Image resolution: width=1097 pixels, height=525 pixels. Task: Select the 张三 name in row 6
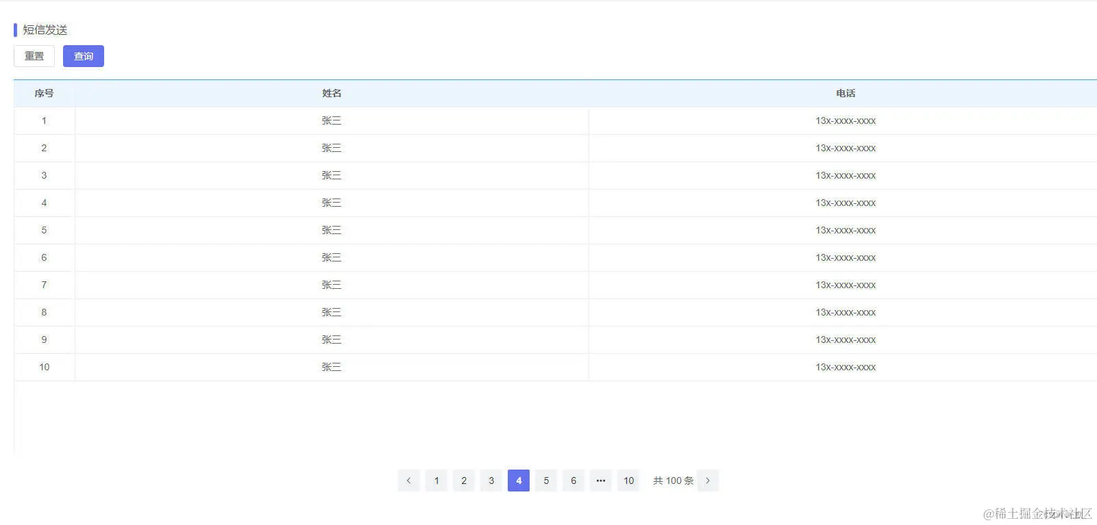[x=332, y=257]
